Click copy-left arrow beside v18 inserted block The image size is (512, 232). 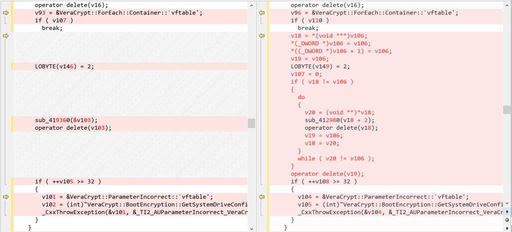[x=261, y=36]
